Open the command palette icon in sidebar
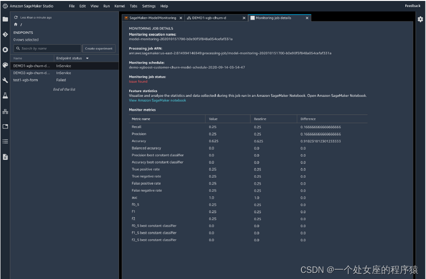Viewport: 426px width, 279px height. (5, 65)
